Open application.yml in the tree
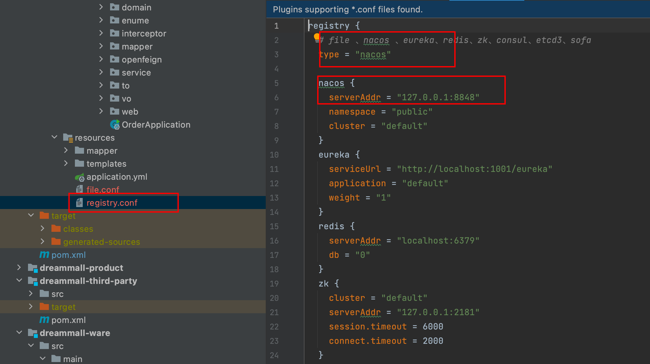This screenshot has width=650, height=364. 117,177
